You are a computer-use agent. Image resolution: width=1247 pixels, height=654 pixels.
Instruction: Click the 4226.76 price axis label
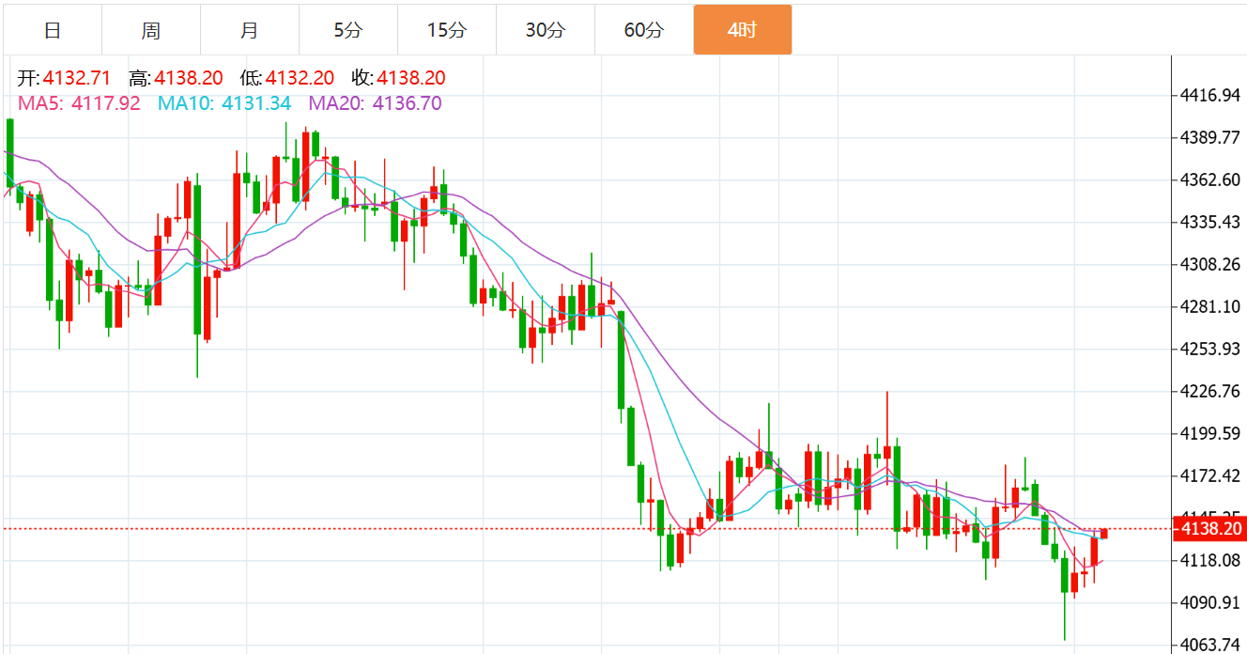1211,391
